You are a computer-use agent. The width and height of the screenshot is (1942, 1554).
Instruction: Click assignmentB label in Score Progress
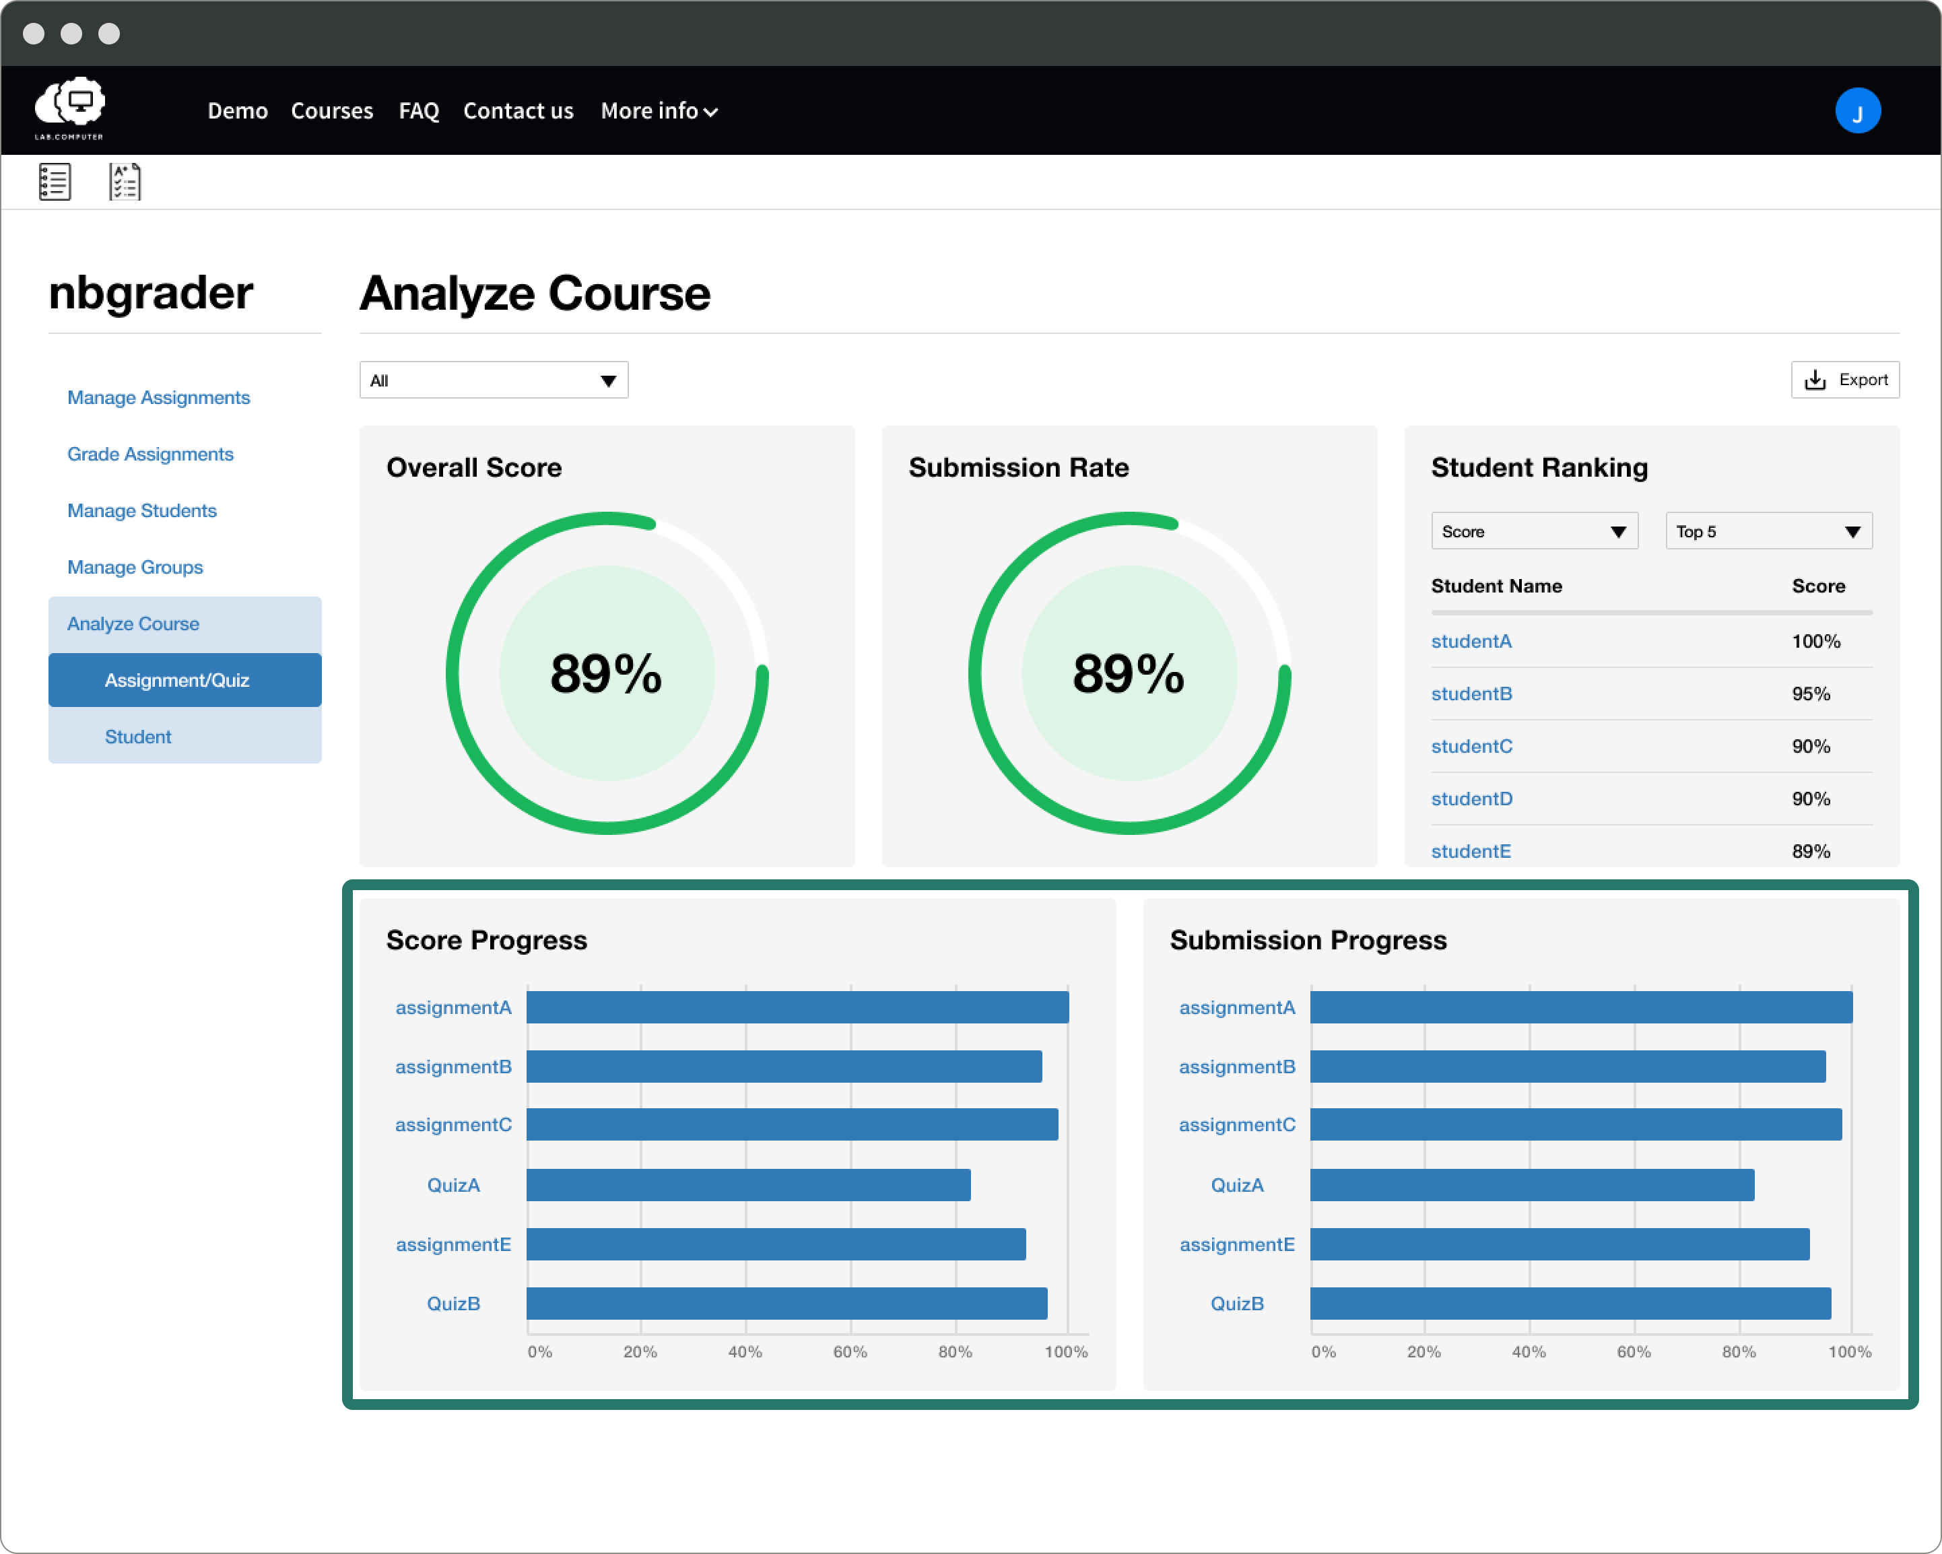(453, 1067)
